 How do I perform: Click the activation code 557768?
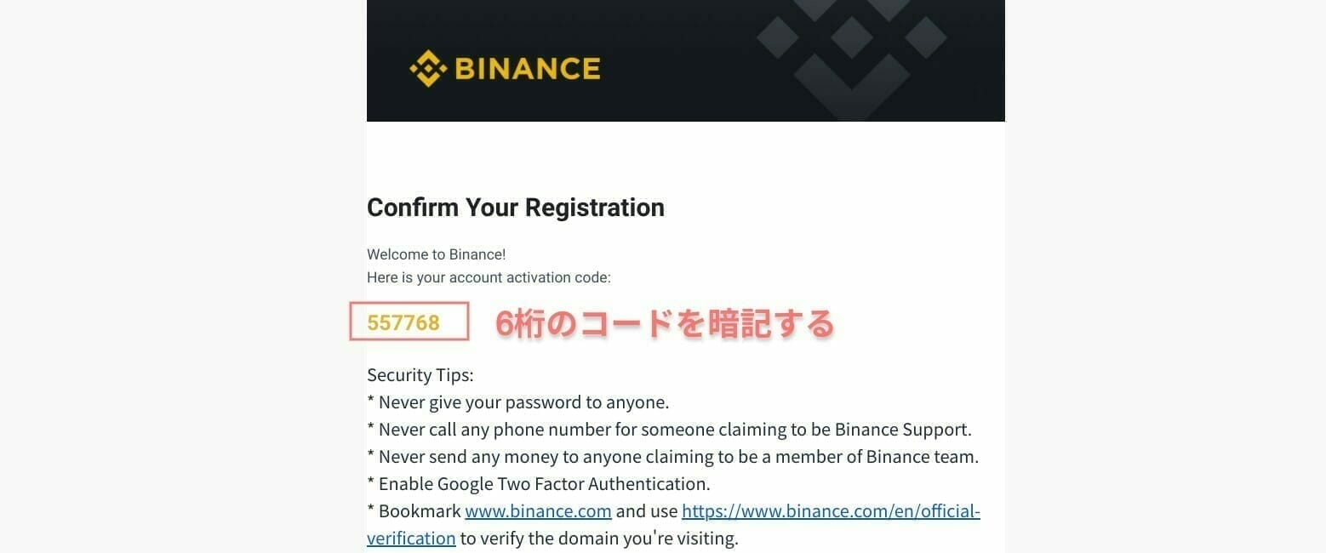403,323
